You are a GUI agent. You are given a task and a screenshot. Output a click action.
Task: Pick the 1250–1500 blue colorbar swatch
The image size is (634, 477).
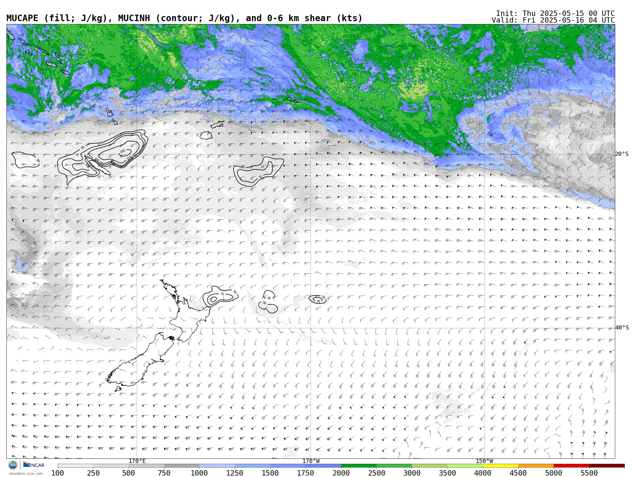tap(252, 466)
